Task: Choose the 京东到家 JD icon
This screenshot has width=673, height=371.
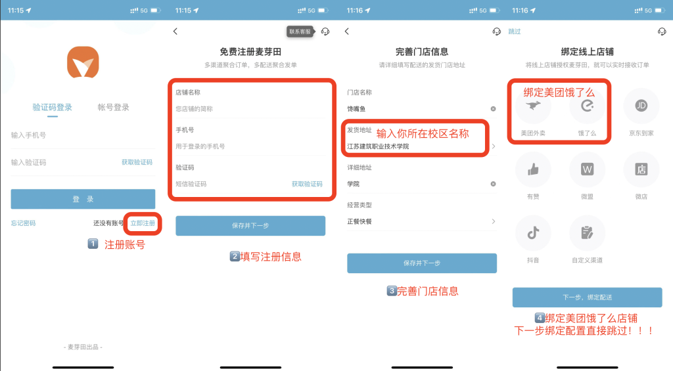Action: point(641,106)
